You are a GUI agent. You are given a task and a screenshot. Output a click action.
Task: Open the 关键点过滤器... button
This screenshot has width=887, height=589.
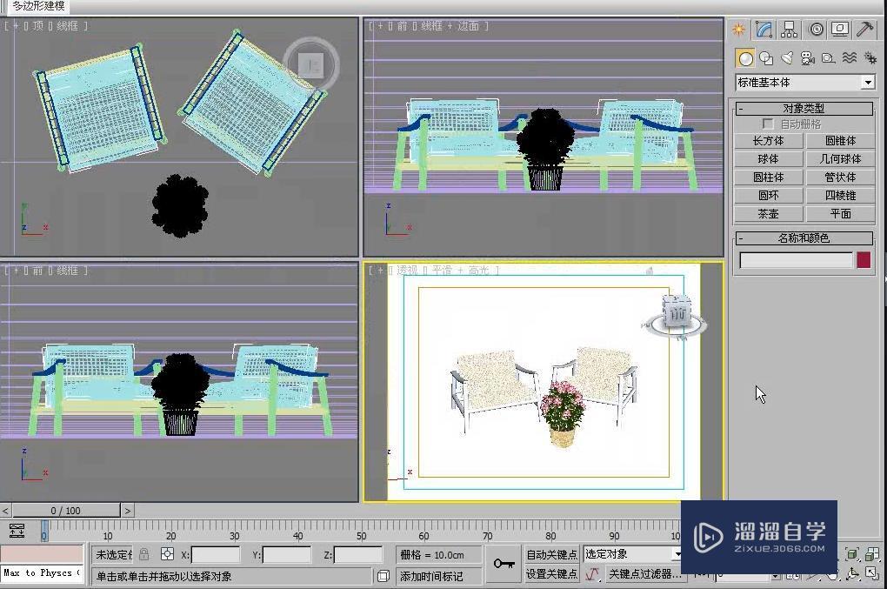point(644,574)
